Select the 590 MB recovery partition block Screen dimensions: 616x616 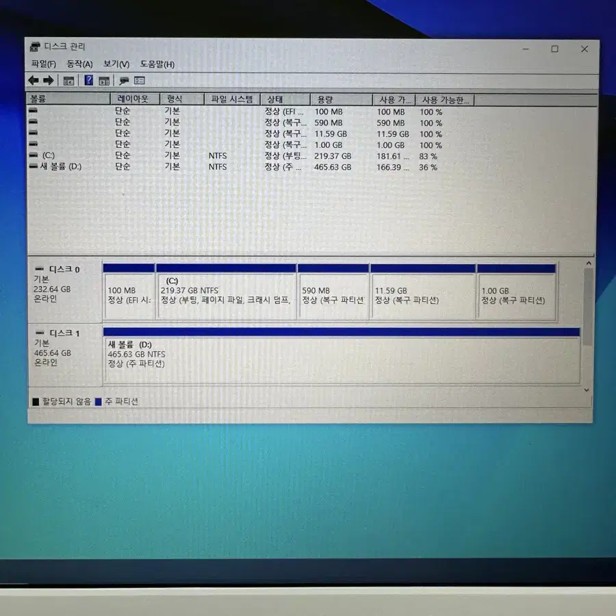click(333, 292)
